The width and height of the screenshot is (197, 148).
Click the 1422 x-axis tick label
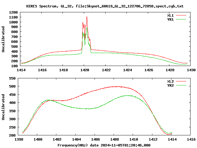[x=106, y=70]
